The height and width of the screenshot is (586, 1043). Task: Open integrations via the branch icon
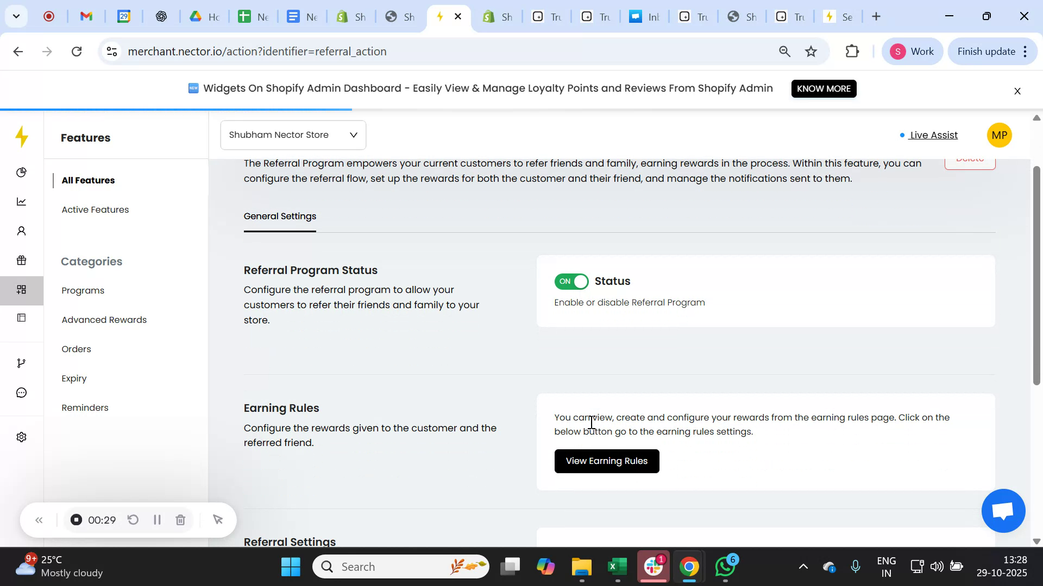click(21, 362)
